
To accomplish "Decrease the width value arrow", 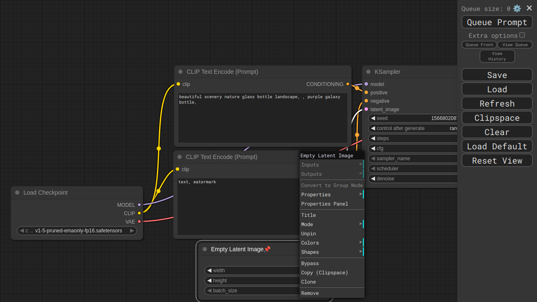I will point(209,271).
